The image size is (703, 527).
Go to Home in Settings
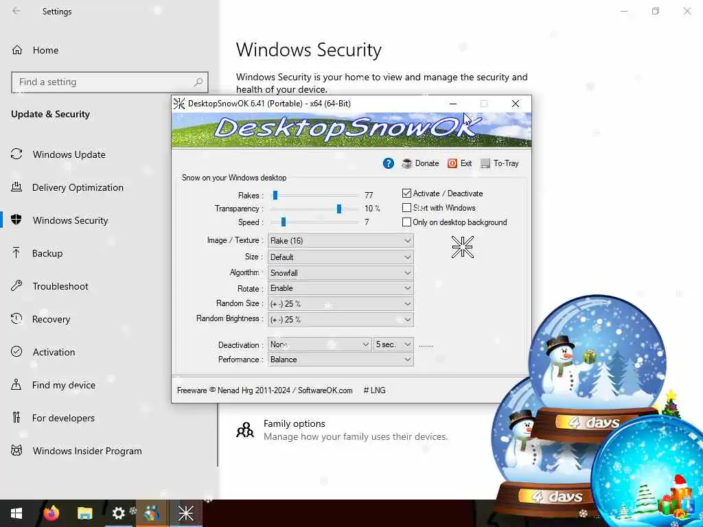pos(45,50)
